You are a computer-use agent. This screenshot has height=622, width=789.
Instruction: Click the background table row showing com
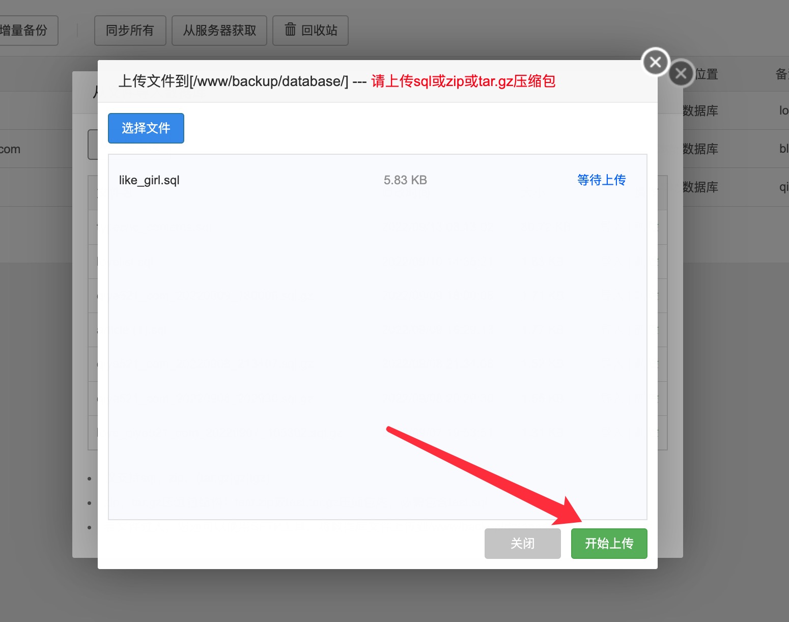point(11,149)
